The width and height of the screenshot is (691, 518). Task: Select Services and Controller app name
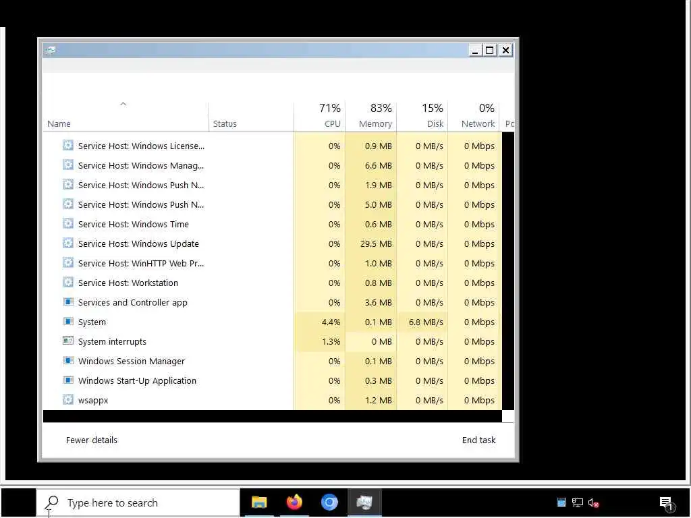click(133, 303)
